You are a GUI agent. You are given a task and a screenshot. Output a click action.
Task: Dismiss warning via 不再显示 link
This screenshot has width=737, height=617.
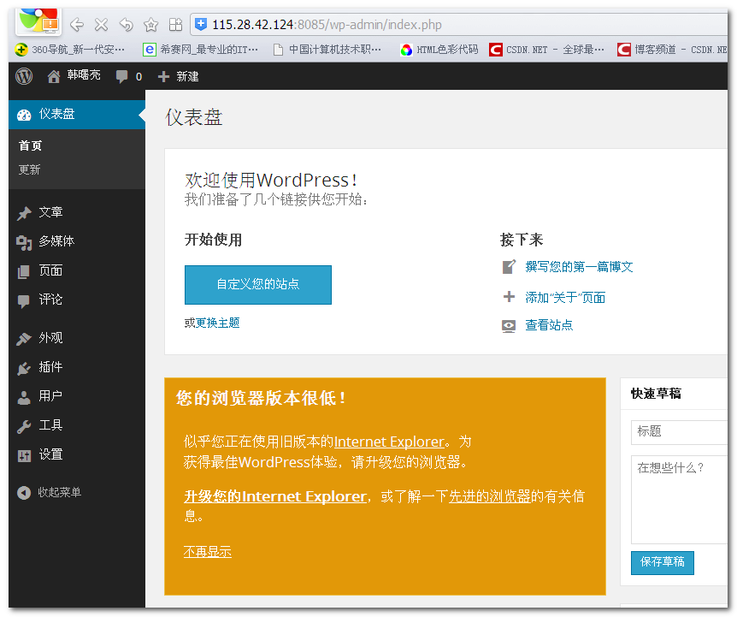(207, 552)
